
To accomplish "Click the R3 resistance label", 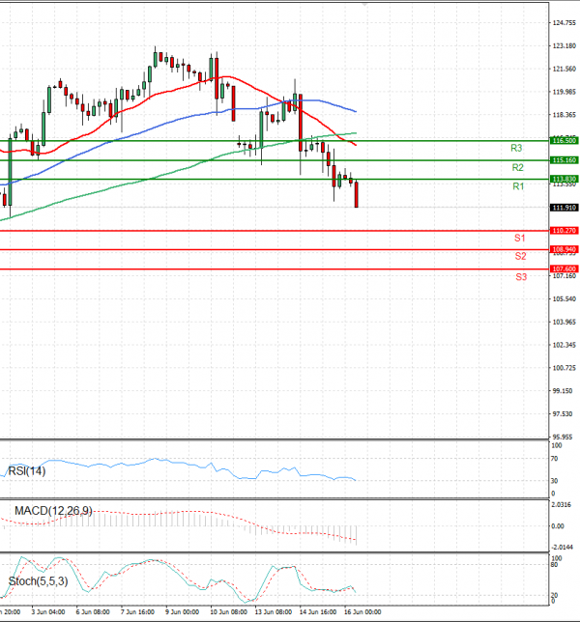I will (x=516, y=148).
